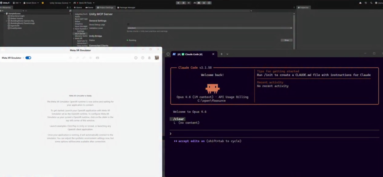Click the Claude Code prompt input line

pyautogui.click(x=274, y=134)
